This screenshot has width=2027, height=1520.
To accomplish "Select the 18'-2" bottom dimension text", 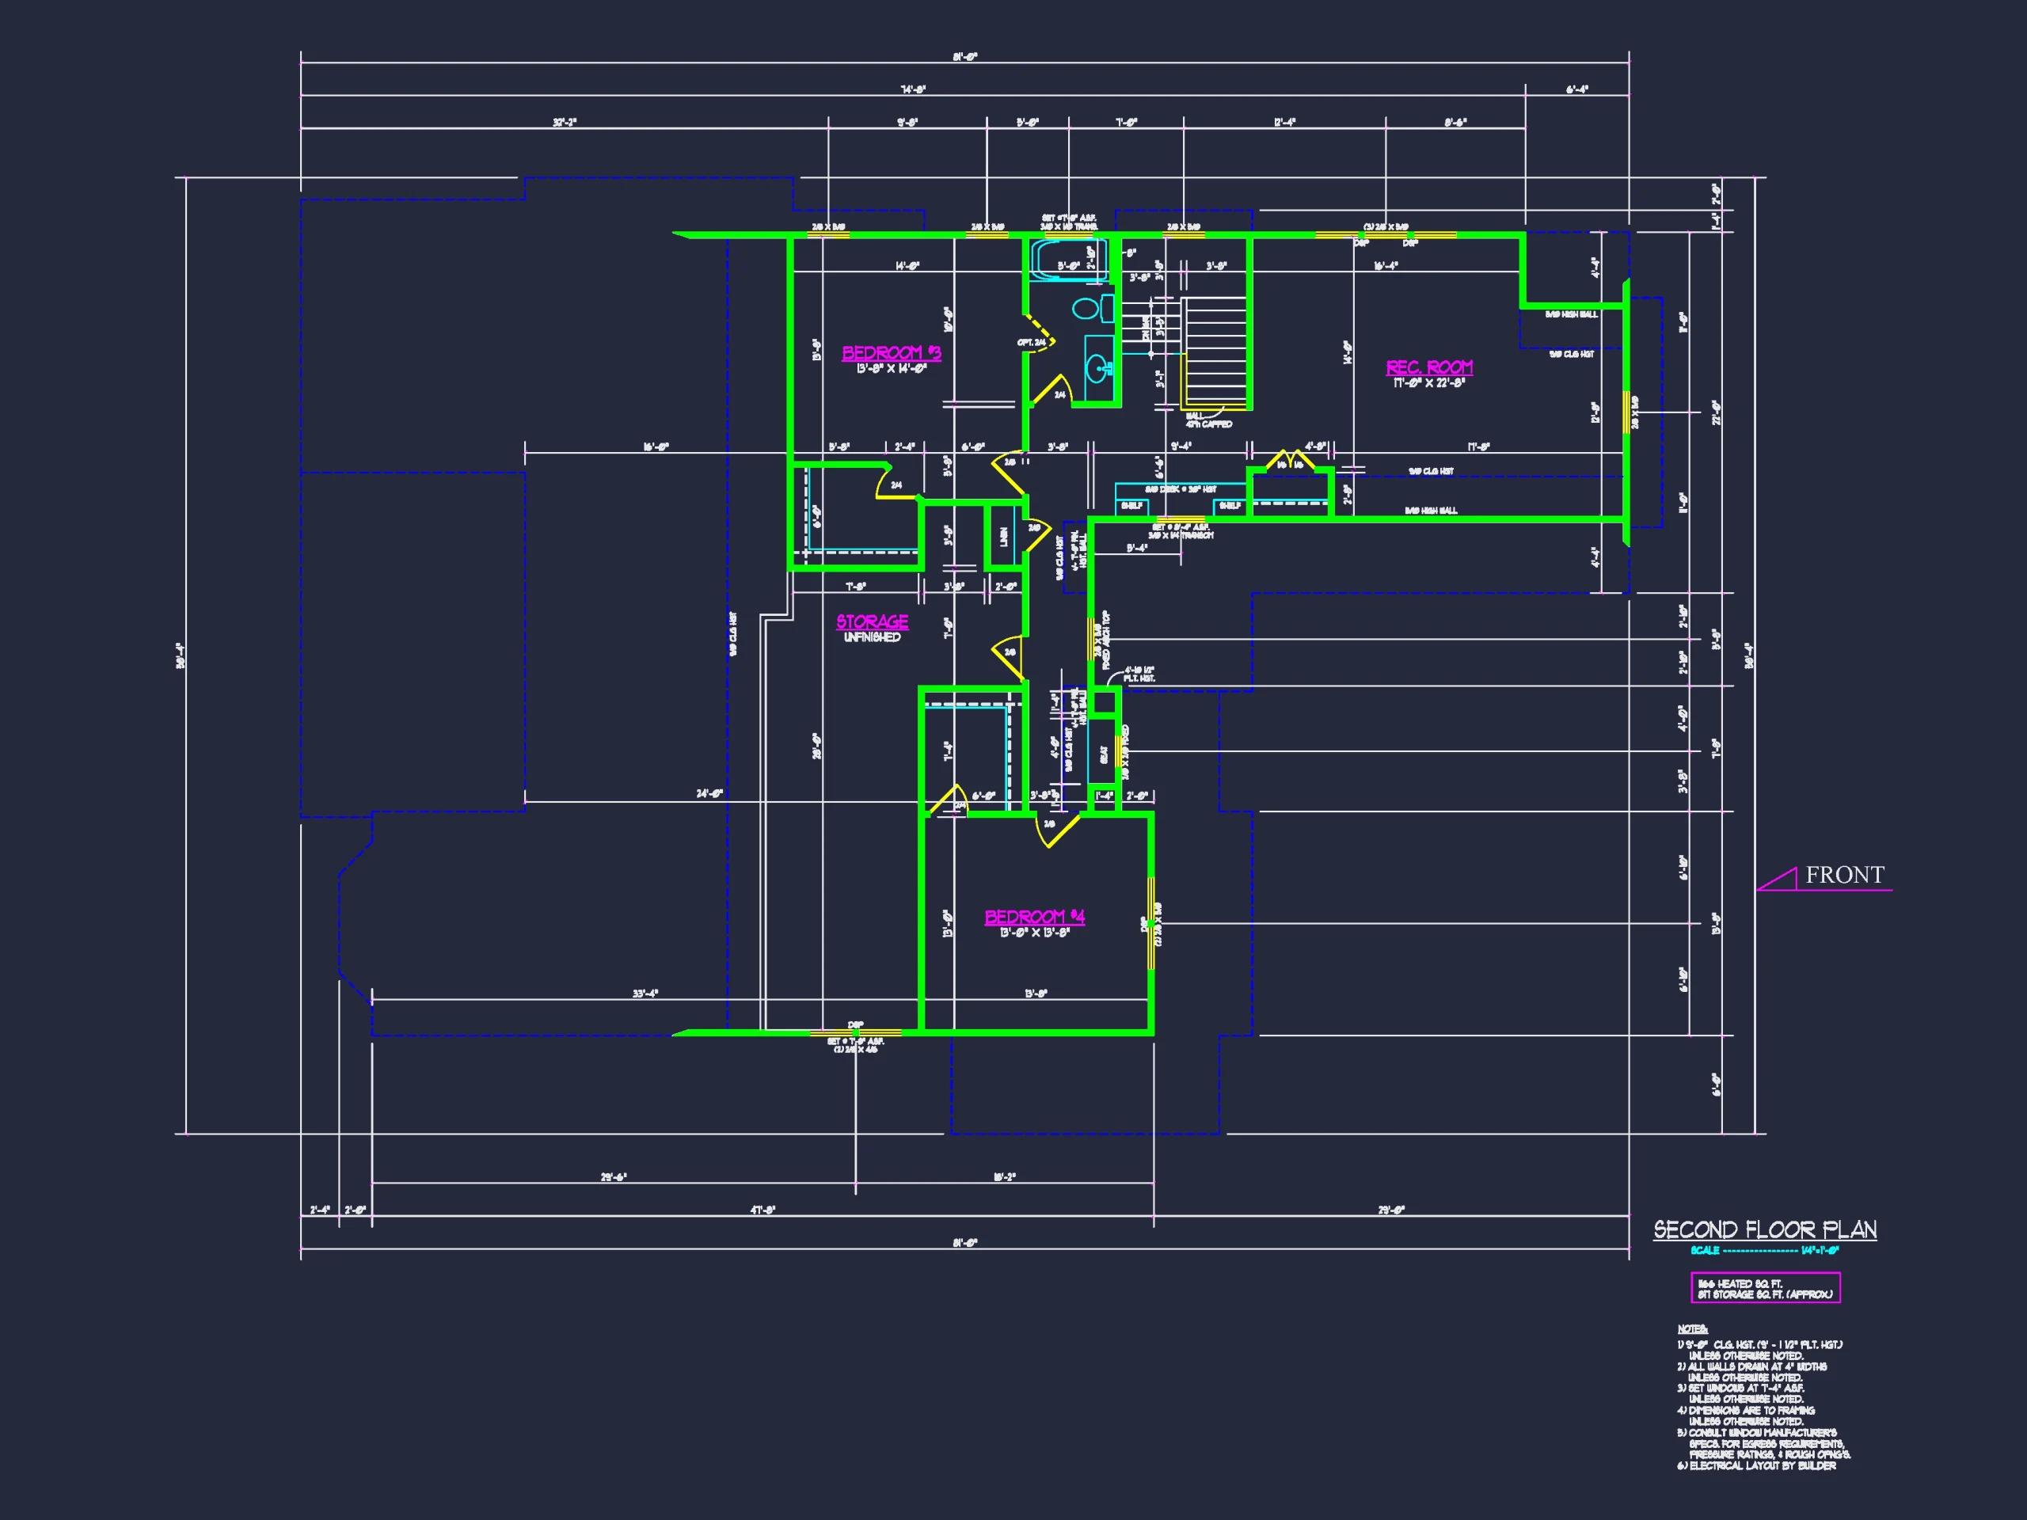I will [1004, 1177].
